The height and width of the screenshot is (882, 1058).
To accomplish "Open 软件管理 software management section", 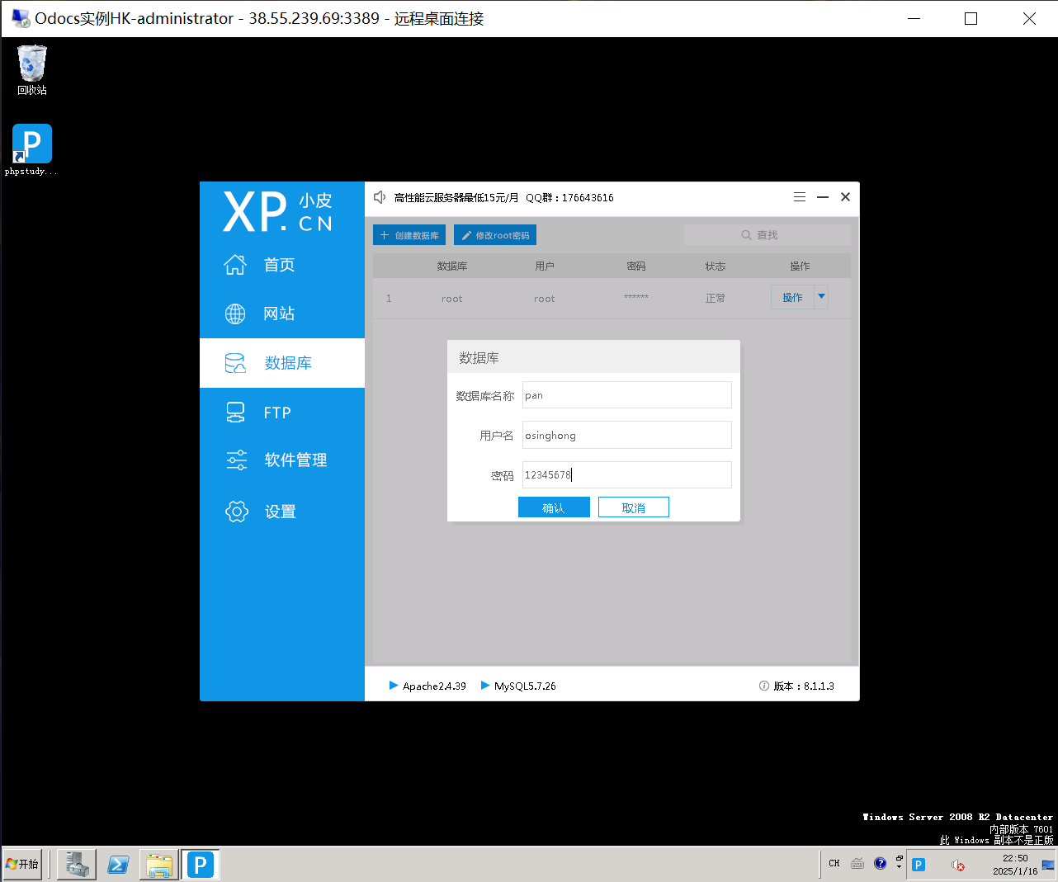I will coord(295,460).
